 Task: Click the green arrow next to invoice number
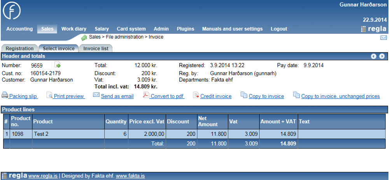[x=58, y=65]
